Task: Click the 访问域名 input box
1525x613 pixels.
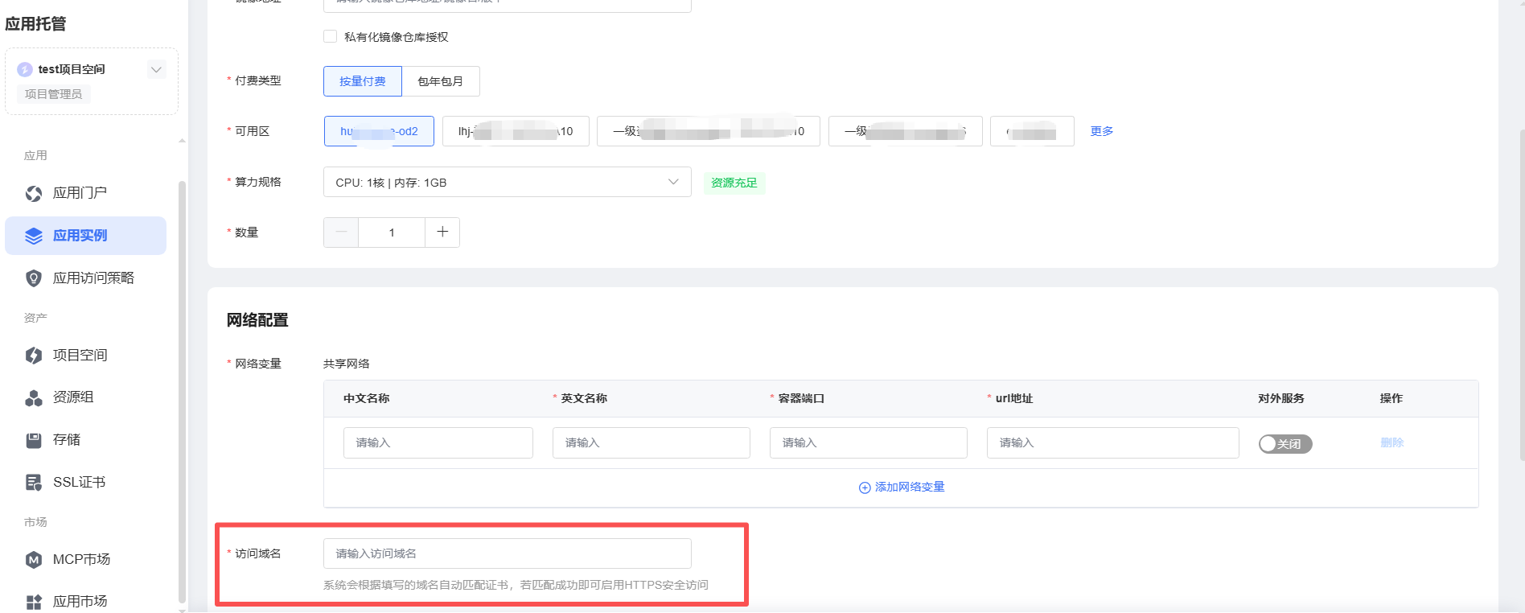Action: (508, 553)
